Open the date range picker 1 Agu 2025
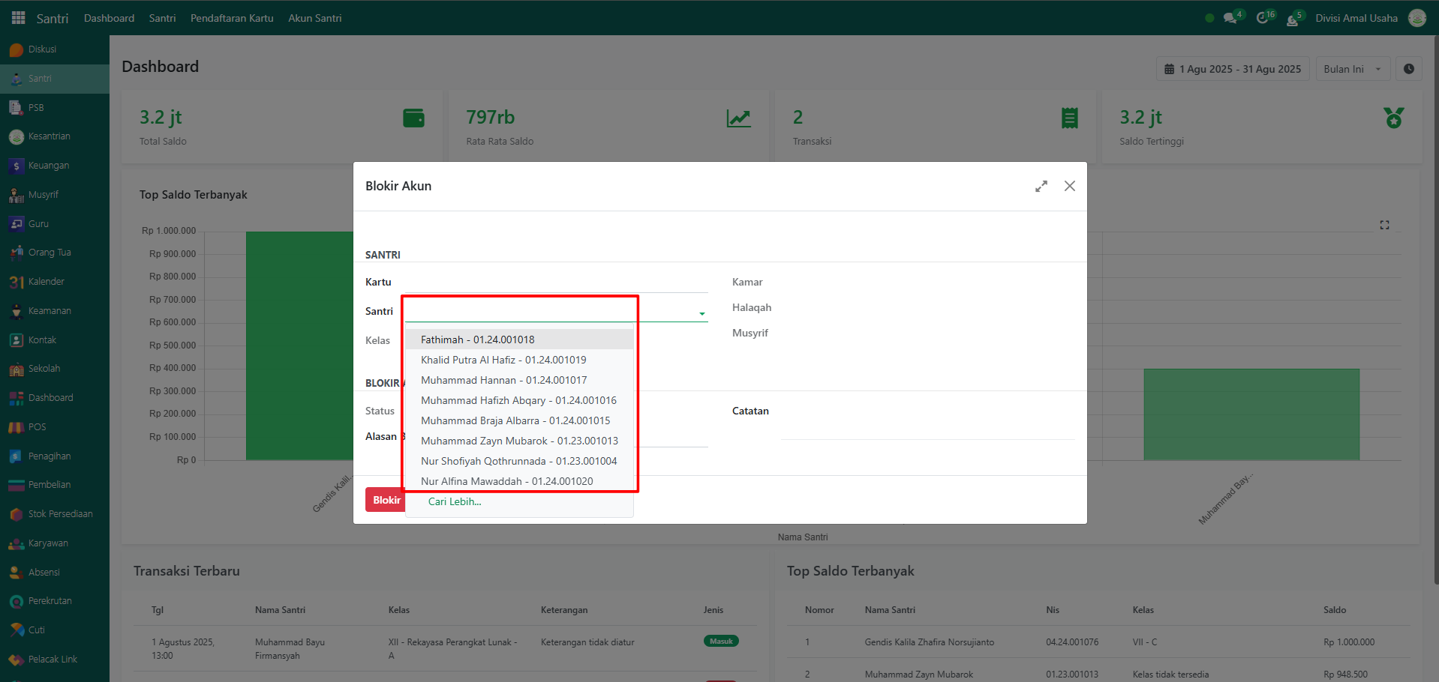The height and width of the screenshot is (682, 1439). [x=1232, y=69]
